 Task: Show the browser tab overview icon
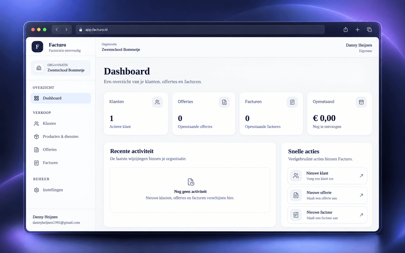pyautogui.click(x=369, y=30)
